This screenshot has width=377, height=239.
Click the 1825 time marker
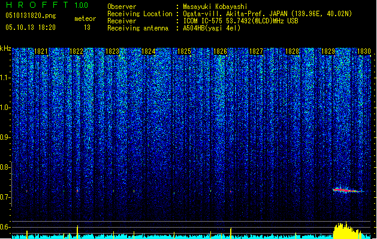pos(184,51)
